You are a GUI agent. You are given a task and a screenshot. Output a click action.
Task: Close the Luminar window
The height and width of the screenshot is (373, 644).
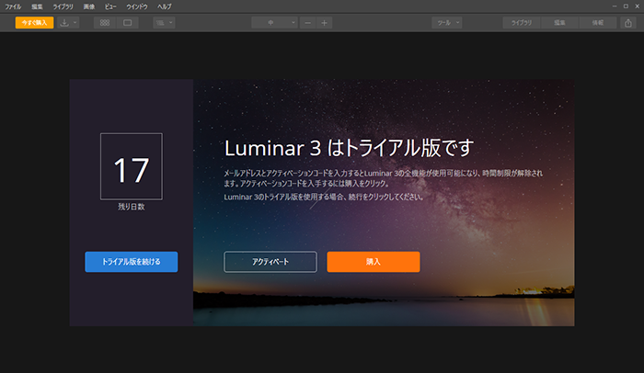pos(638,6)
